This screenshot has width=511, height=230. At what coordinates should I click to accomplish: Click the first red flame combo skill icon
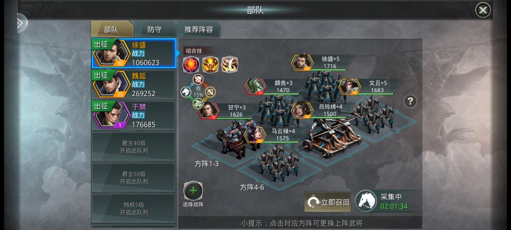[x=191, y=64]
